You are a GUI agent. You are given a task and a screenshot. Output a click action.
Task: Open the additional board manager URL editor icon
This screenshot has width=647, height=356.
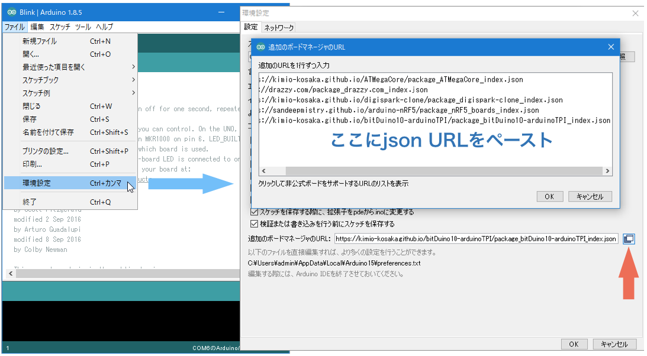pyautogui.click(x=629, y=238)
